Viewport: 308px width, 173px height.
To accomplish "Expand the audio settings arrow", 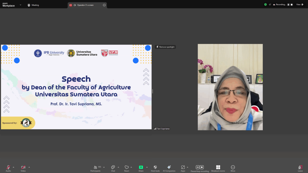I will pyautogui.click(x=13, y=167).
